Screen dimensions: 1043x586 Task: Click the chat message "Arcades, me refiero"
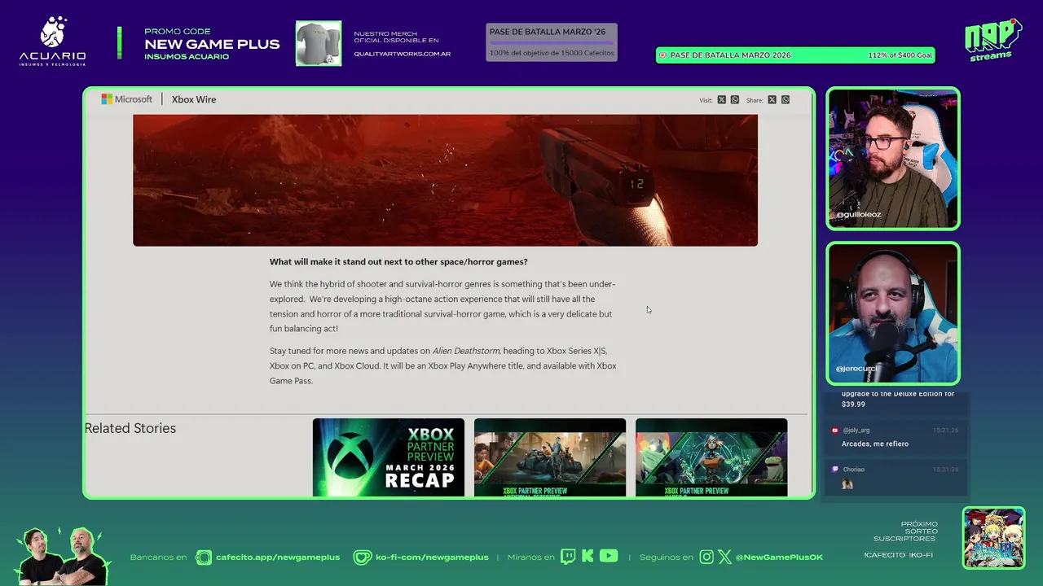(875, 444)
